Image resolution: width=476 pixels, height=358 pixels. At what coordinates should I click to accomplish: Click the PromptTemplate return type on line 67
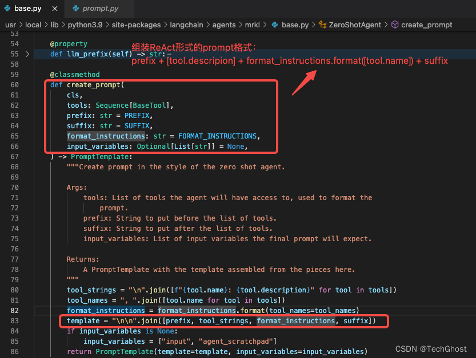pos(100,157)
